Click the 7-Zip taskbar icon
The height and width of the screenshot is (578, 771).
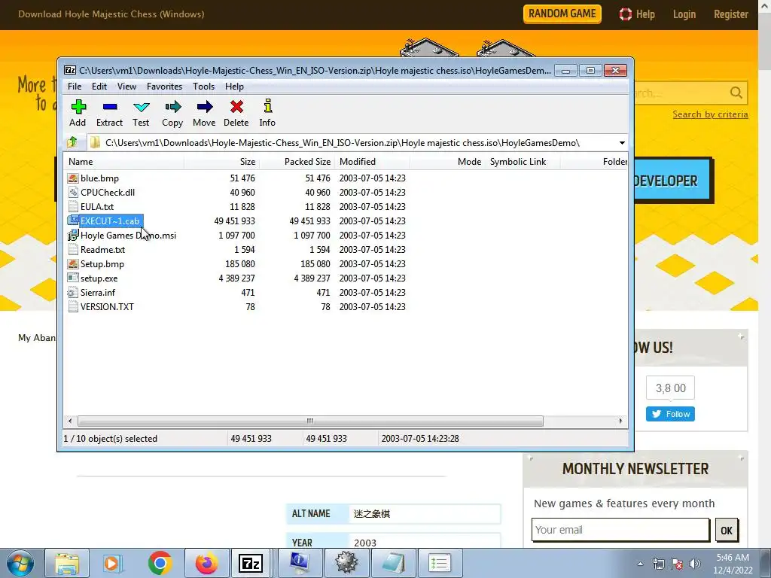coord(250,563)
